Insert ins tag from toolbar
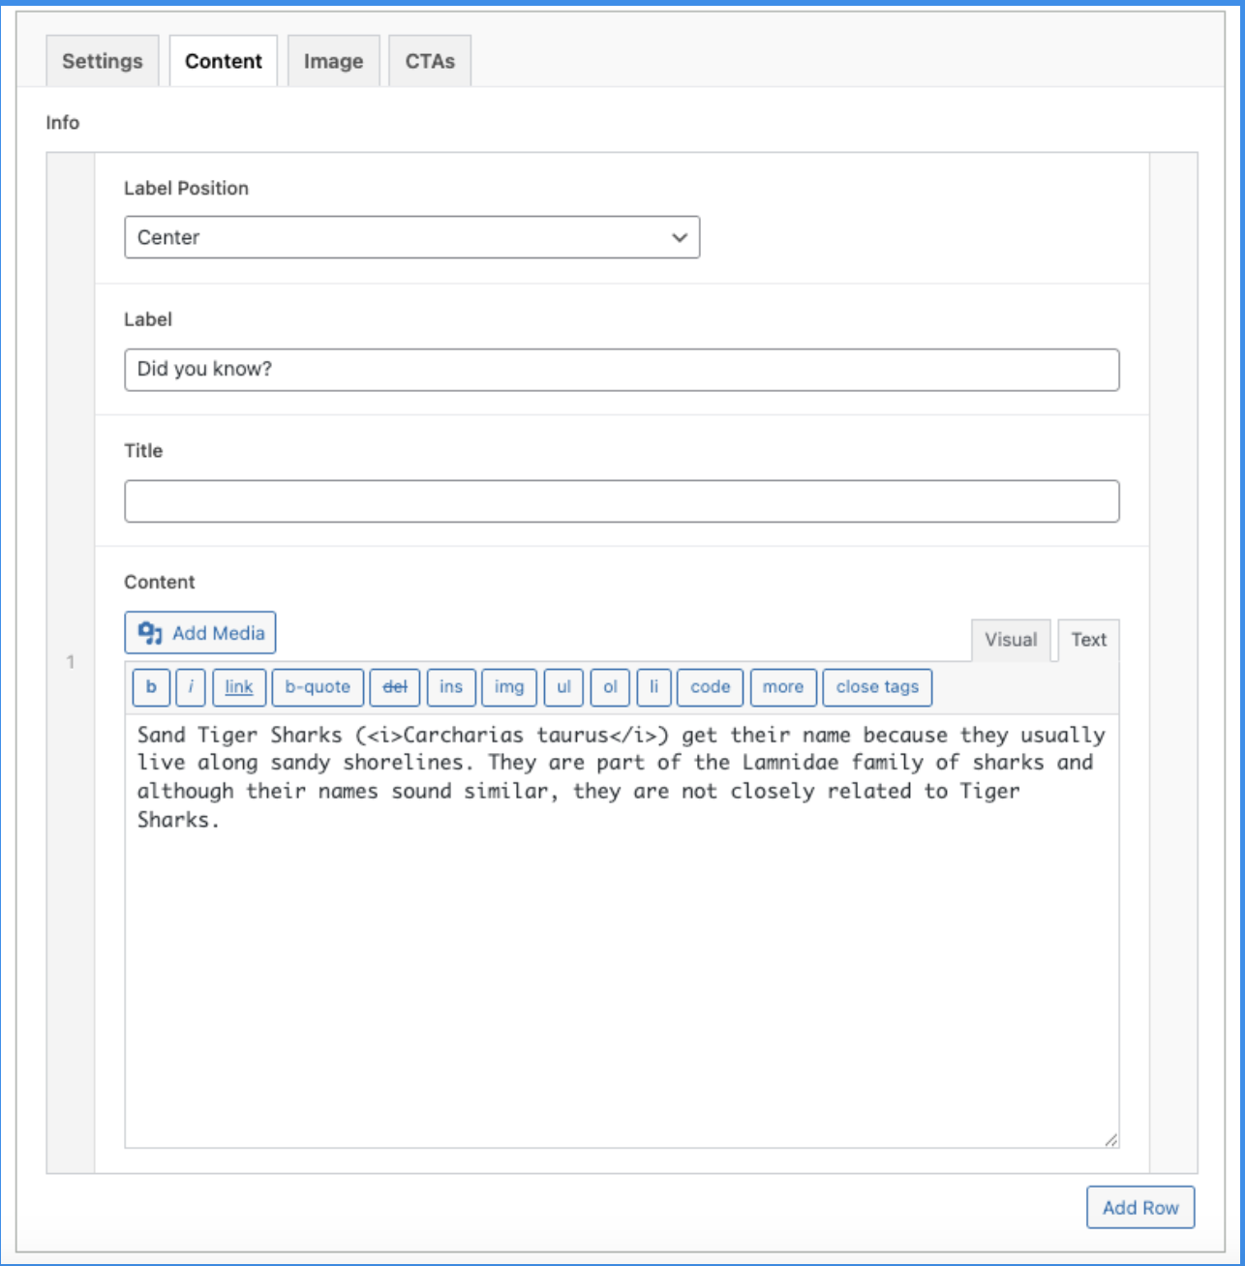 451,687
